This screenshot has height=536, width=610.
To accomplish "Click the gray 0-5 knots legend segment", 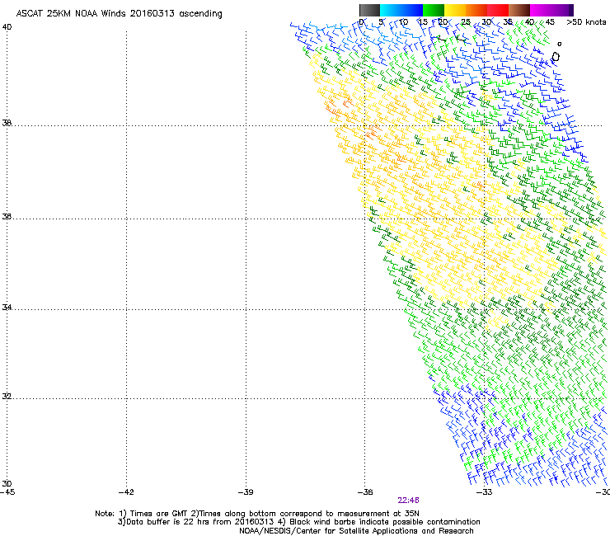I will coord(369,10).
